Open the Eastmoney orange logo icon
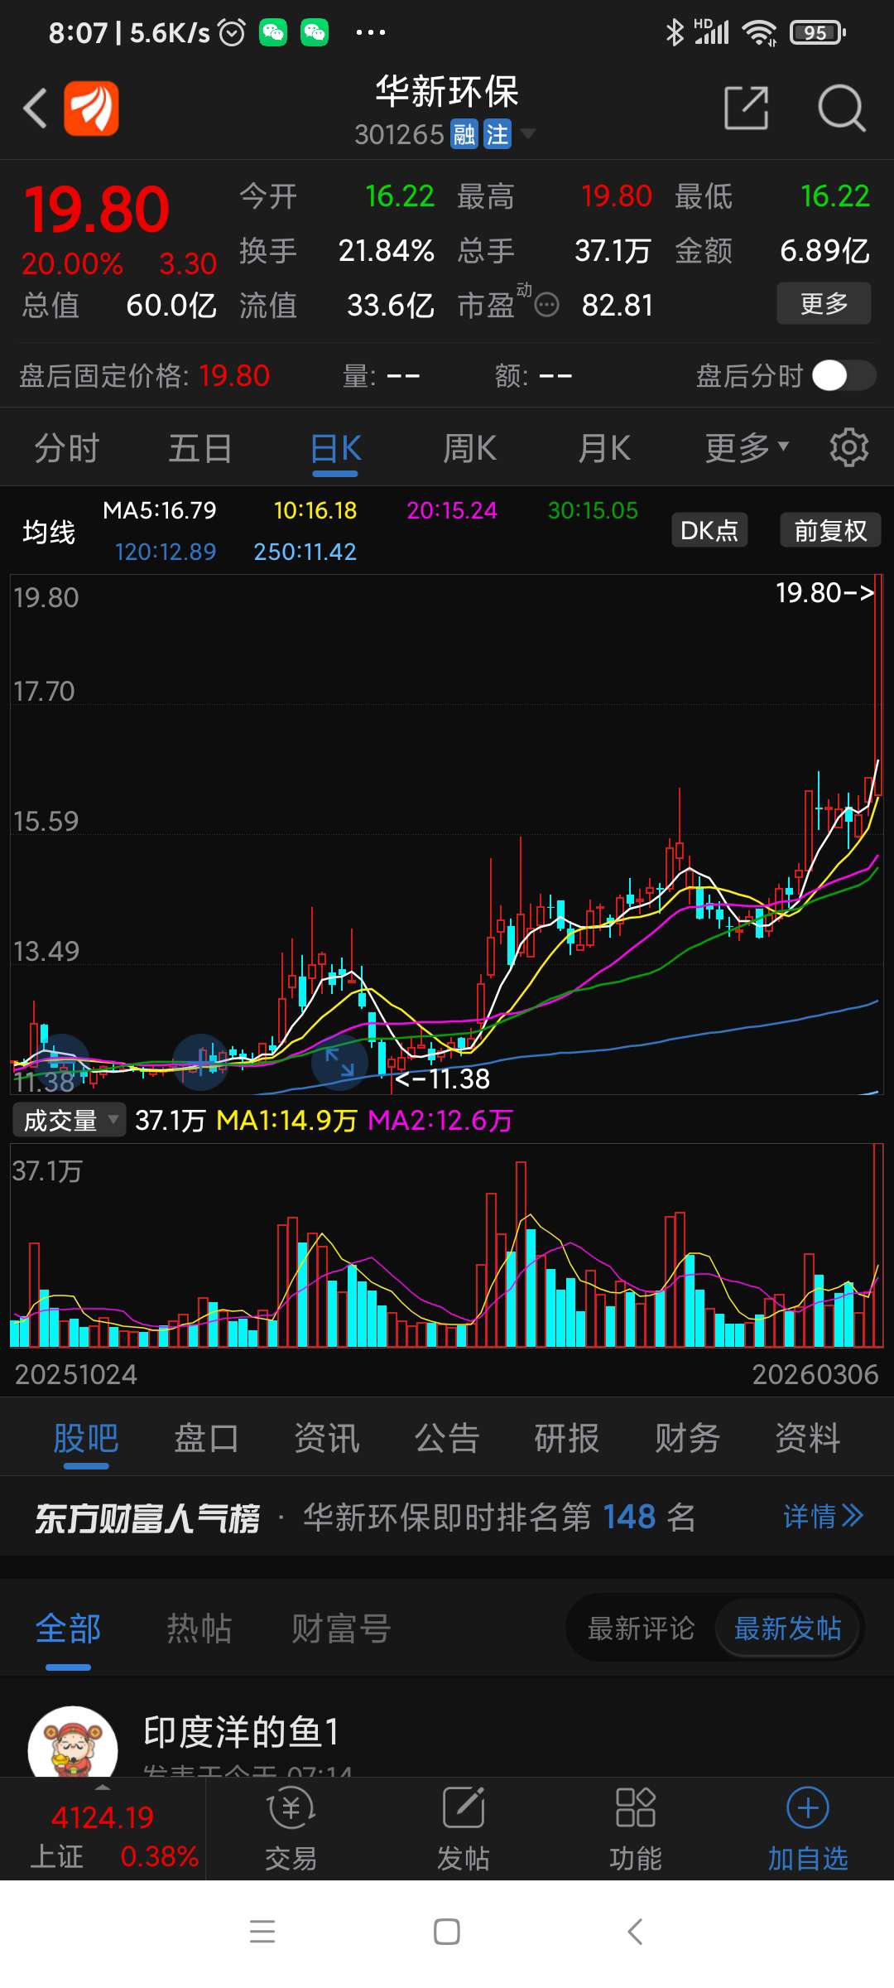Screen dimensions: 894x1988 coord(91,108)
